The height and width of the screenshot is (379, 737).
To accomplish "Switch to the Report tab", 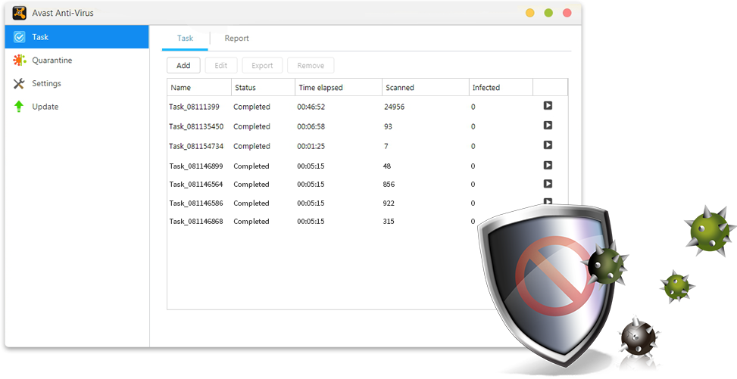I will point(236,39).
